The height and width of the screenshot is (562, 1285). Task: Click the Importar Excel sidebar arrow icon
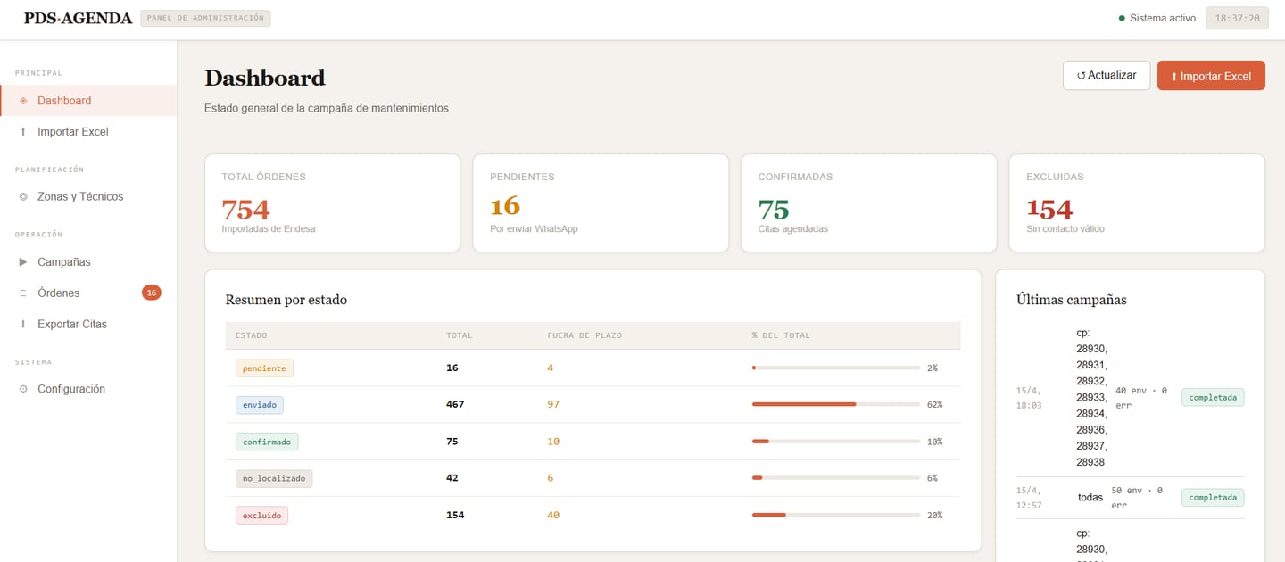pos(23,132)
